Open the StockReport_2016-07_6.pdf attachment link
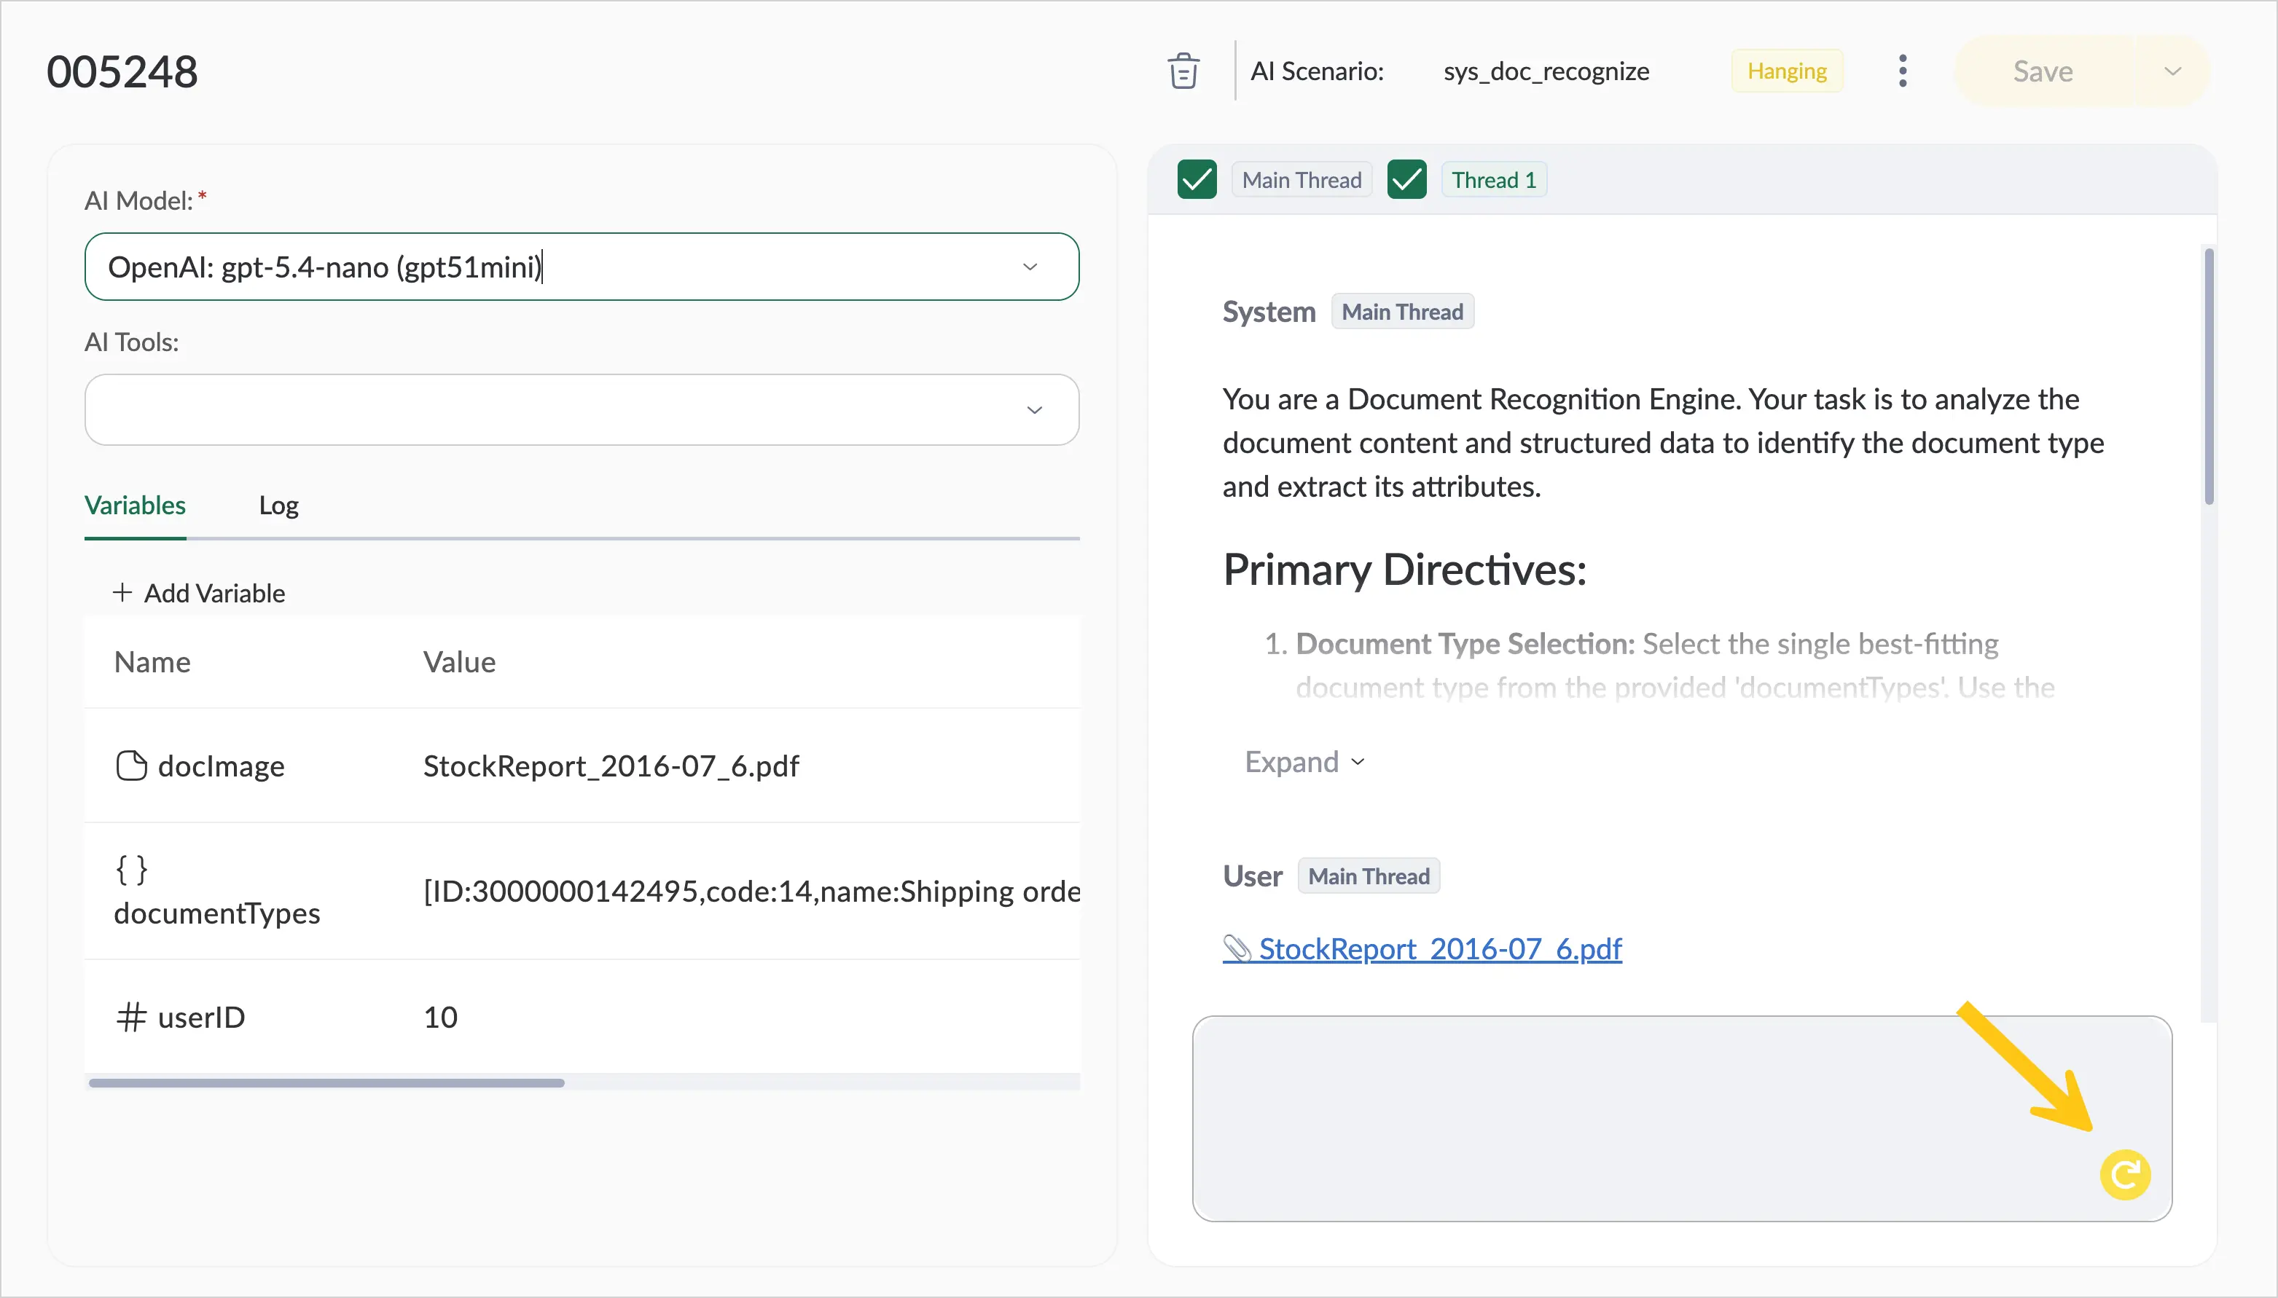This screenshot has height=1298, width=2278. pyautogui.click(x=1422, y=948)
